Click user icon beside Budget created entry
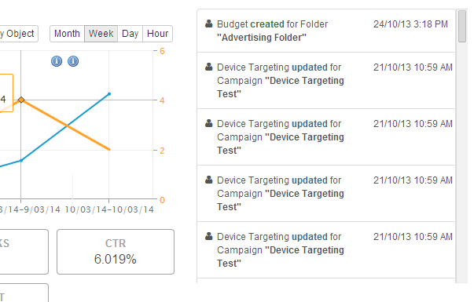Image resolution: width=474 pixels, height=302 pixels. (x=208, y=24)
